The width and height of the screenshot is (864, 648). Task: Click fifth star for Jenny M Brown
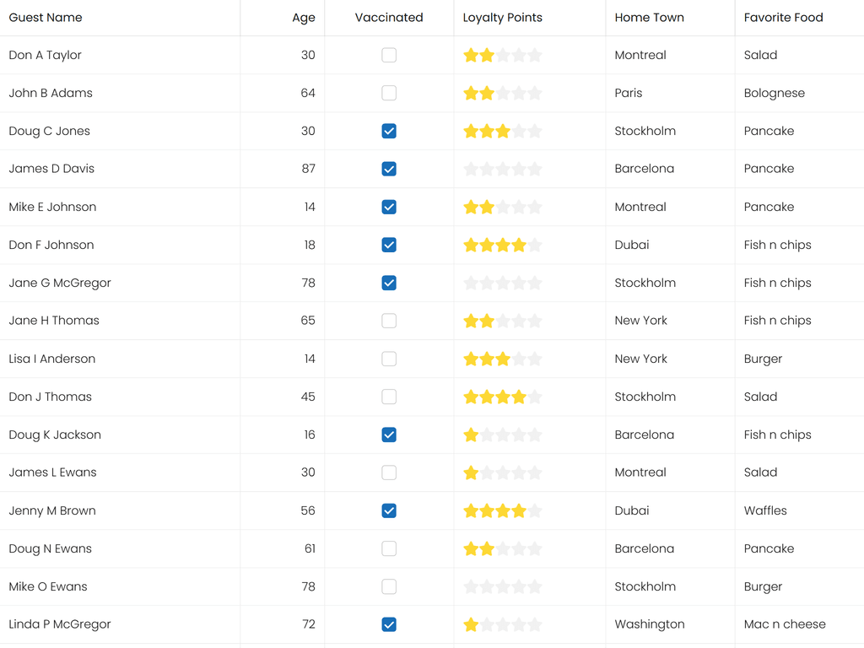[535, 511]
